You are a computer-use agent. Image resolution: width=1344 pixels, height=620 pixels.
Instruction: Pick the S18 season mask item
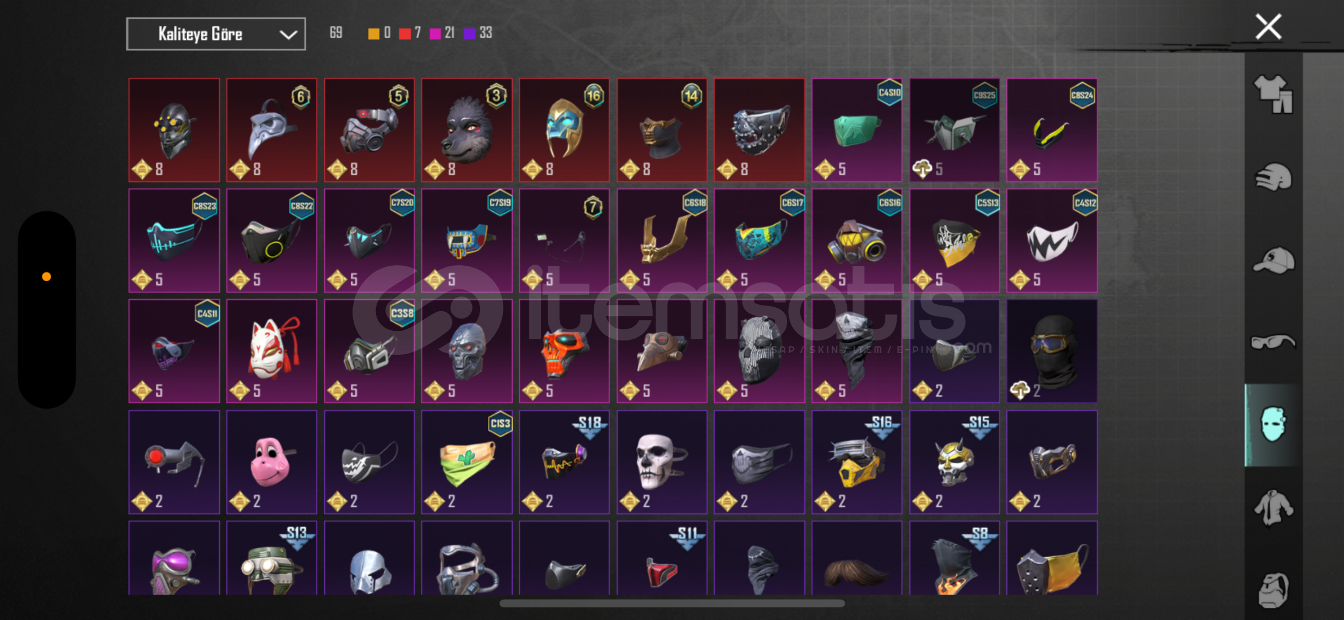564,462
